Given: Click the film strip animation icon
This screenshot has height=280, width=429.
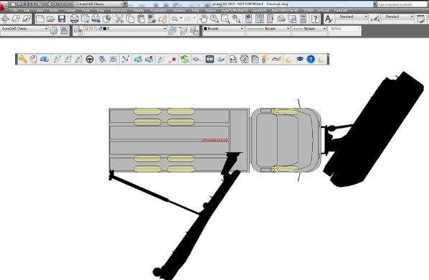Looking at the screenshot, I should (x=209, y=59).
